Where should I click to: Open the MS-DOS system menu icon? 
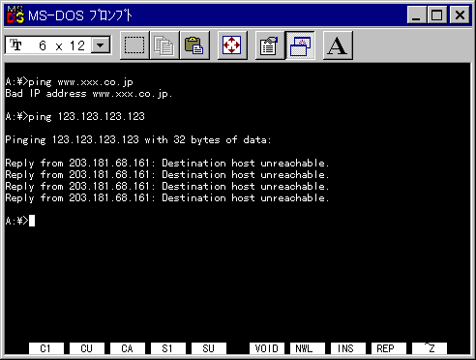(15, 15)
